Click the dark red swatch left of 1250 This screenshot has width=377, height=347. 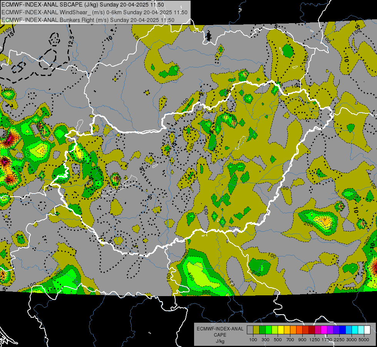coord(312,330)
